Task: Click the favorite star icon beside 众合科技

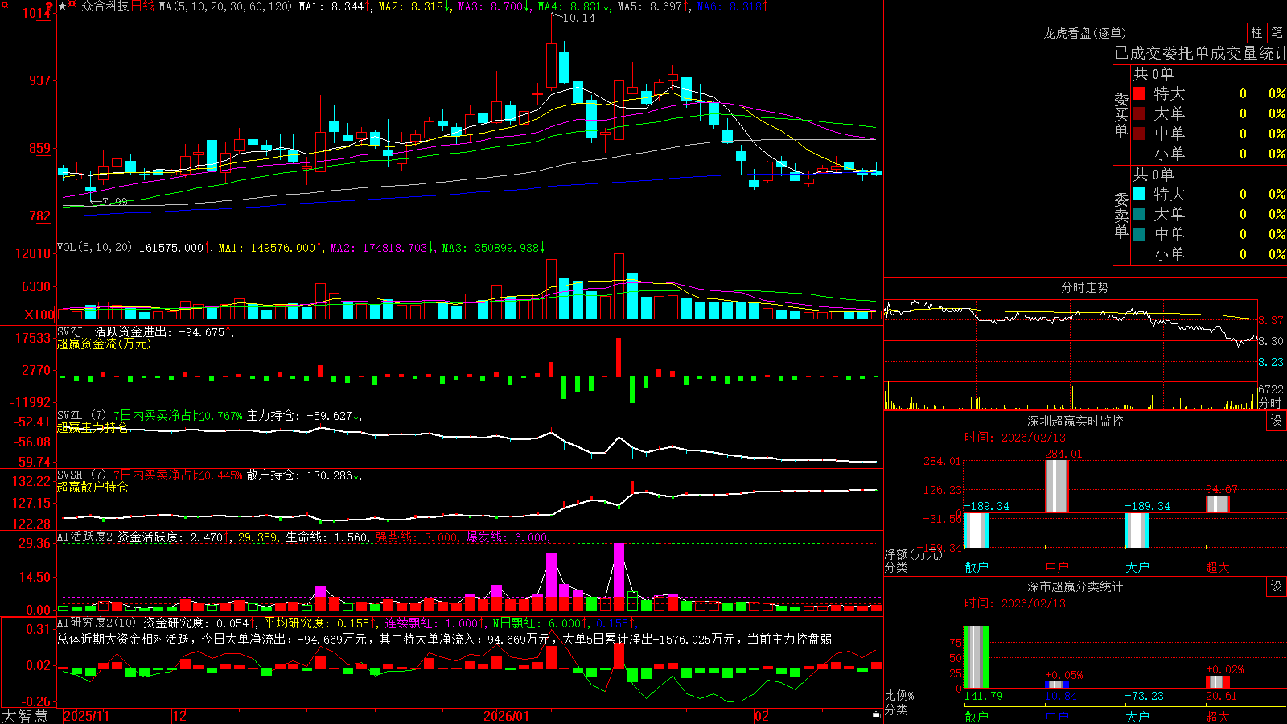Action: click(63, 6)
